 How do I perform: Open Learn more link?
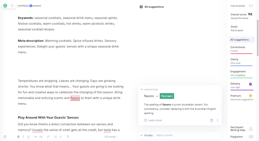click(153, 120)
